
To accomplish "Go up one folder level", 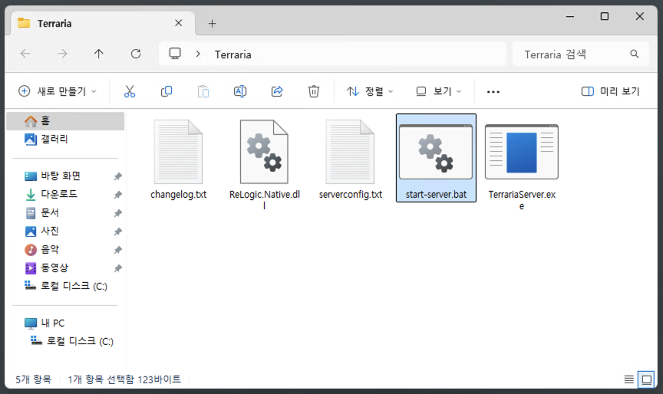I will 98,54.
